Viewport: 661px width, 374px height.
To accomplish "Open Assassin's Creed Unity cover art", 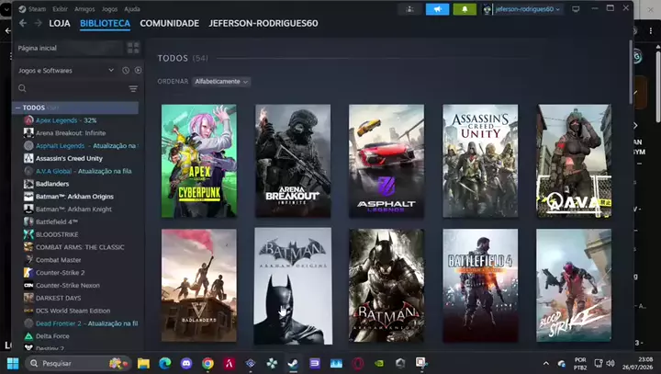I will [x=480, y=161].
